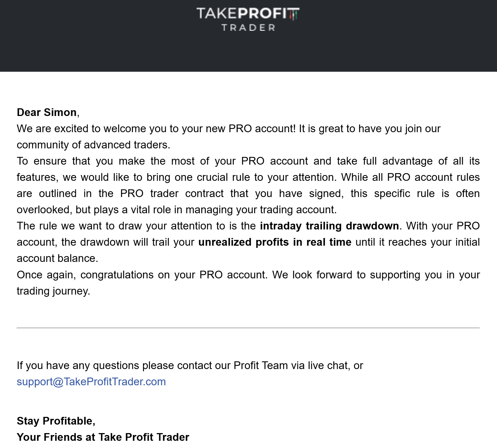Click the bold "intraday trailing drawdown" text
The width and height of the screenshot is (497, 446).
pos(329,226)
